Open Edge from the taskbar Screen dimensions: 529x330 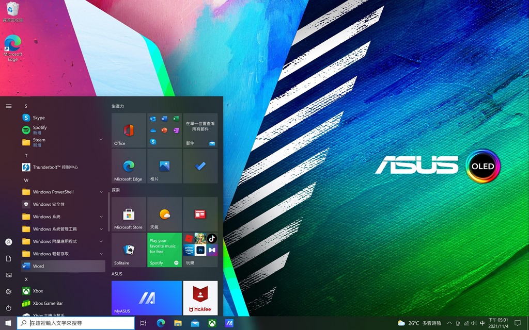[161, 323]
